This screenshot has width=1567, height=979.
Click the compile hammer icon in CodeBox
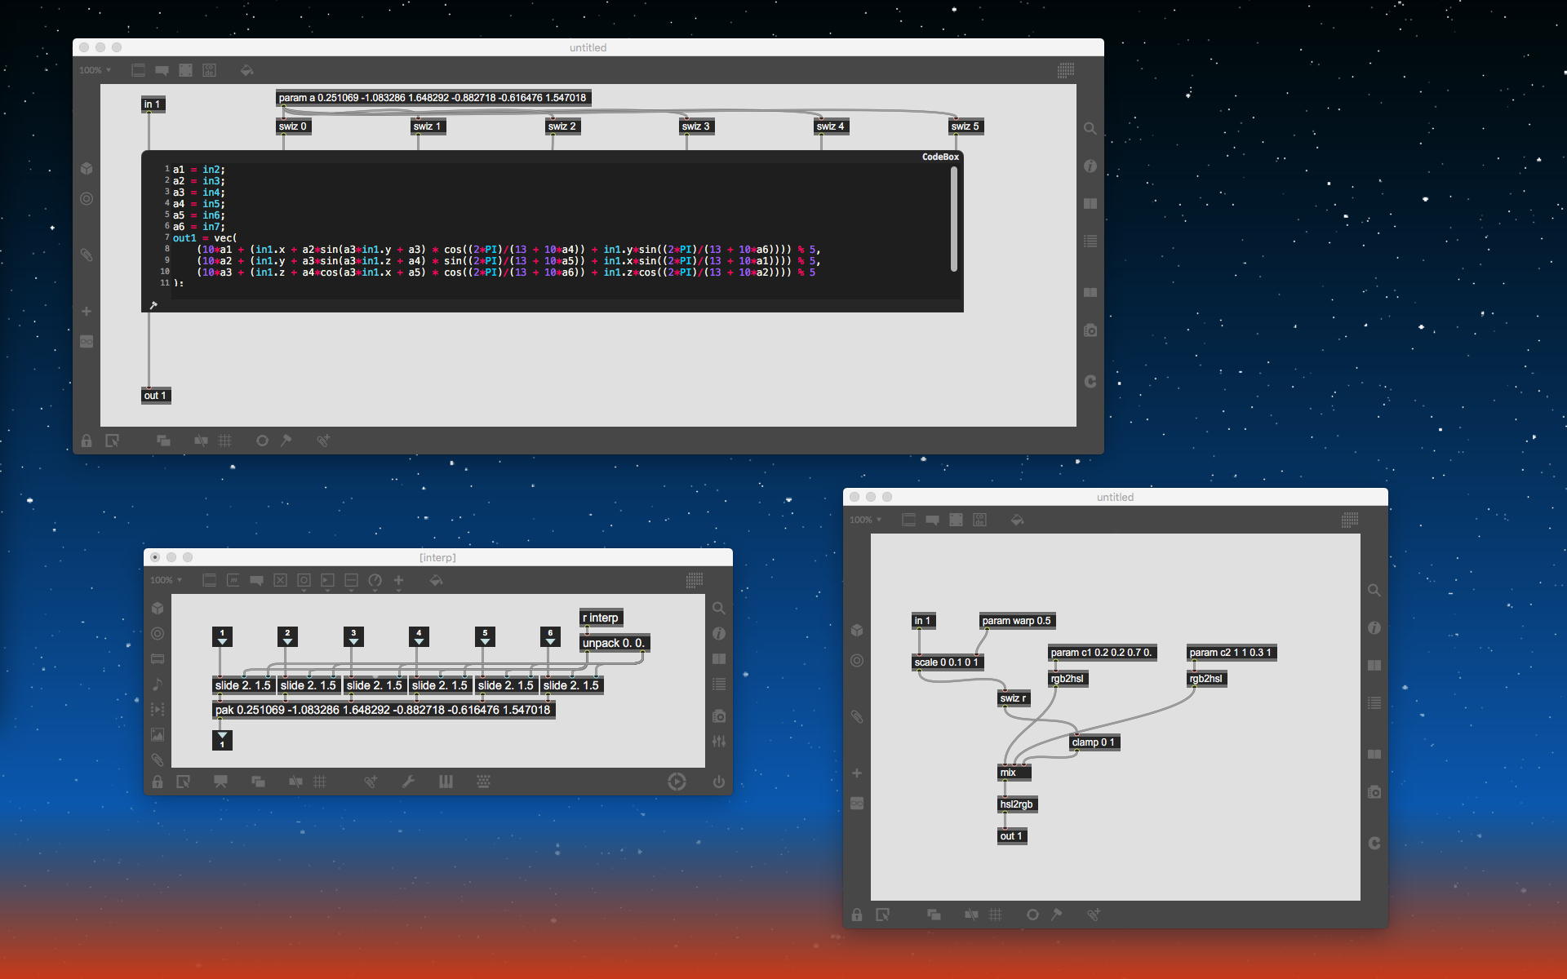point(153,305)
